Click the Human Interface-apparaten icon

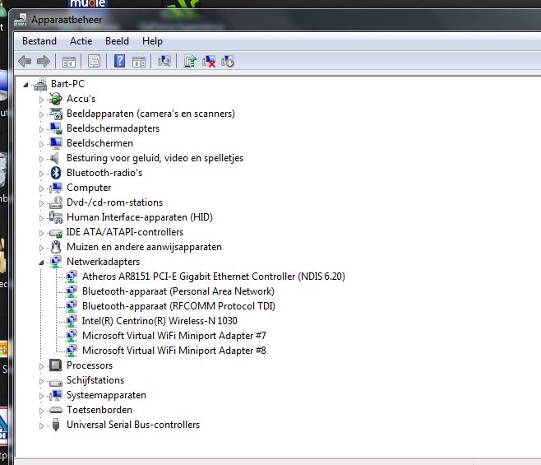[x=56, y=217]
